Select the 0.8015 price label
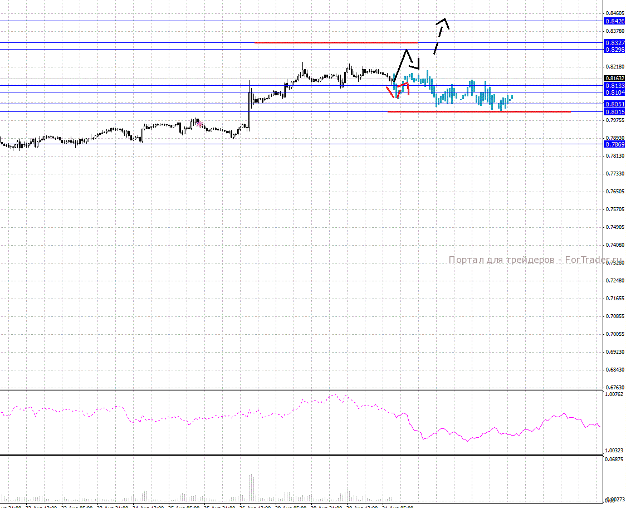 pyautogui.click(x=614, y=112)
